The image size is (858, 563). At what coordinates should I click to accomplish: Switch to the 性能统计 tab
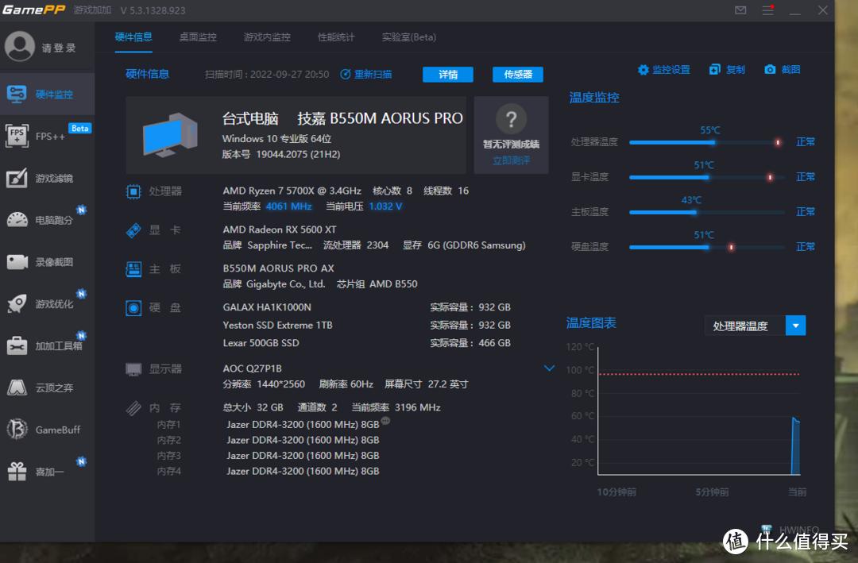[336, 37]
